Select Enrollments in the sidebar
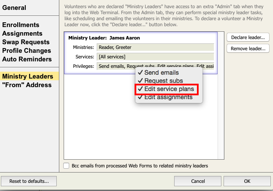This screenshot has width=273, height=191. (21, 25)
